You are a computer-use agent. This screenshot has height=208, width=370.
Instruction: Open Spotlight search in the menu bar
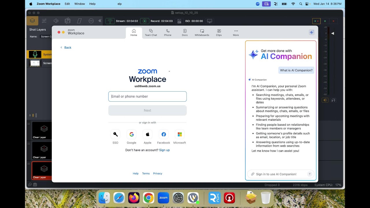(x=301, y=4)
